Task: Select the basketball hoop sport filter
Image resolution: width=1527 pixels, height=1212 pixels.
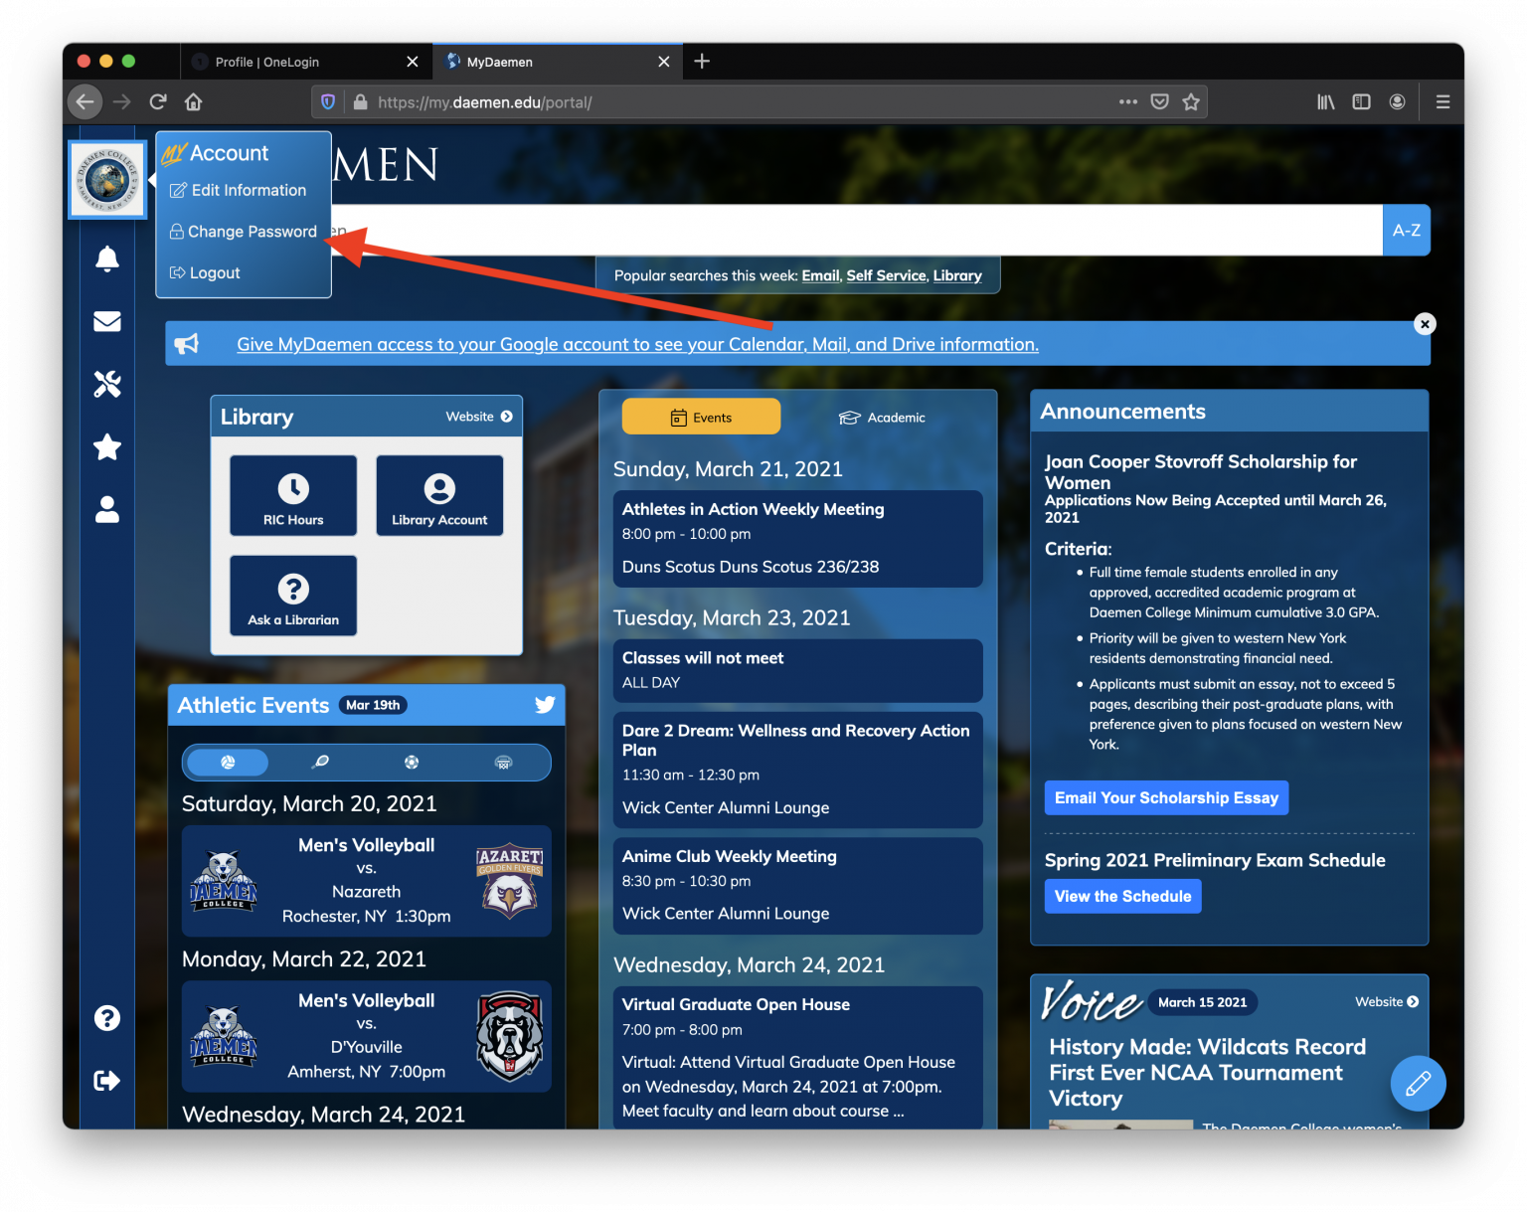Action: coord(503,762)
